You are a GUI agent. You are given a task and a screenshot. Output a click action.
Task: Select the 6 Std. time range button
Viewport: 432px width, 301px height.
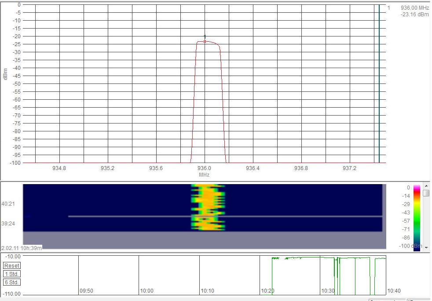coord(12,282)
